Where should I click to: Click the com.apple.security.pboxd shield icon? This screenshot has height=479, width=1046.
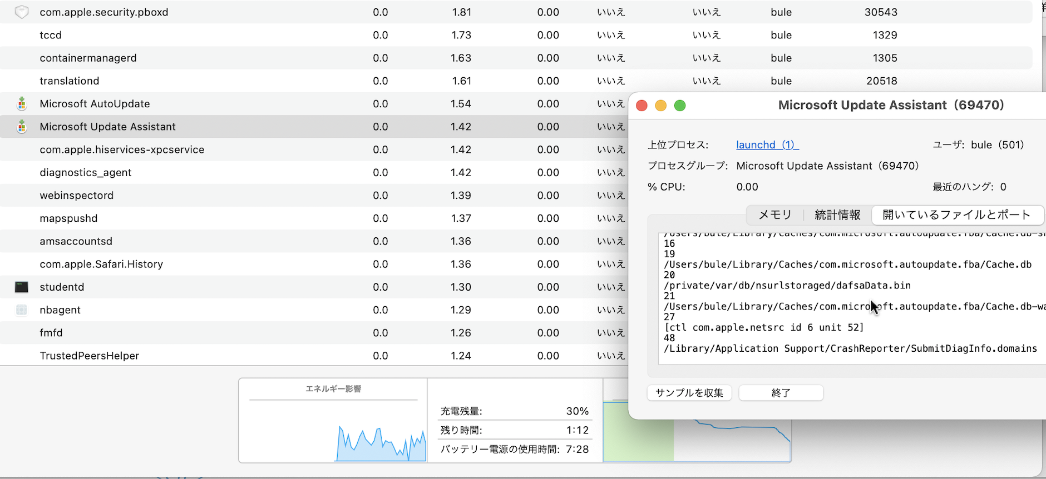[x=22, y=12]
